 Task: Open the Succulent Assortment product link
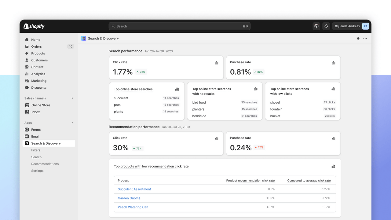pyautogui.click(x=134, y=189)
